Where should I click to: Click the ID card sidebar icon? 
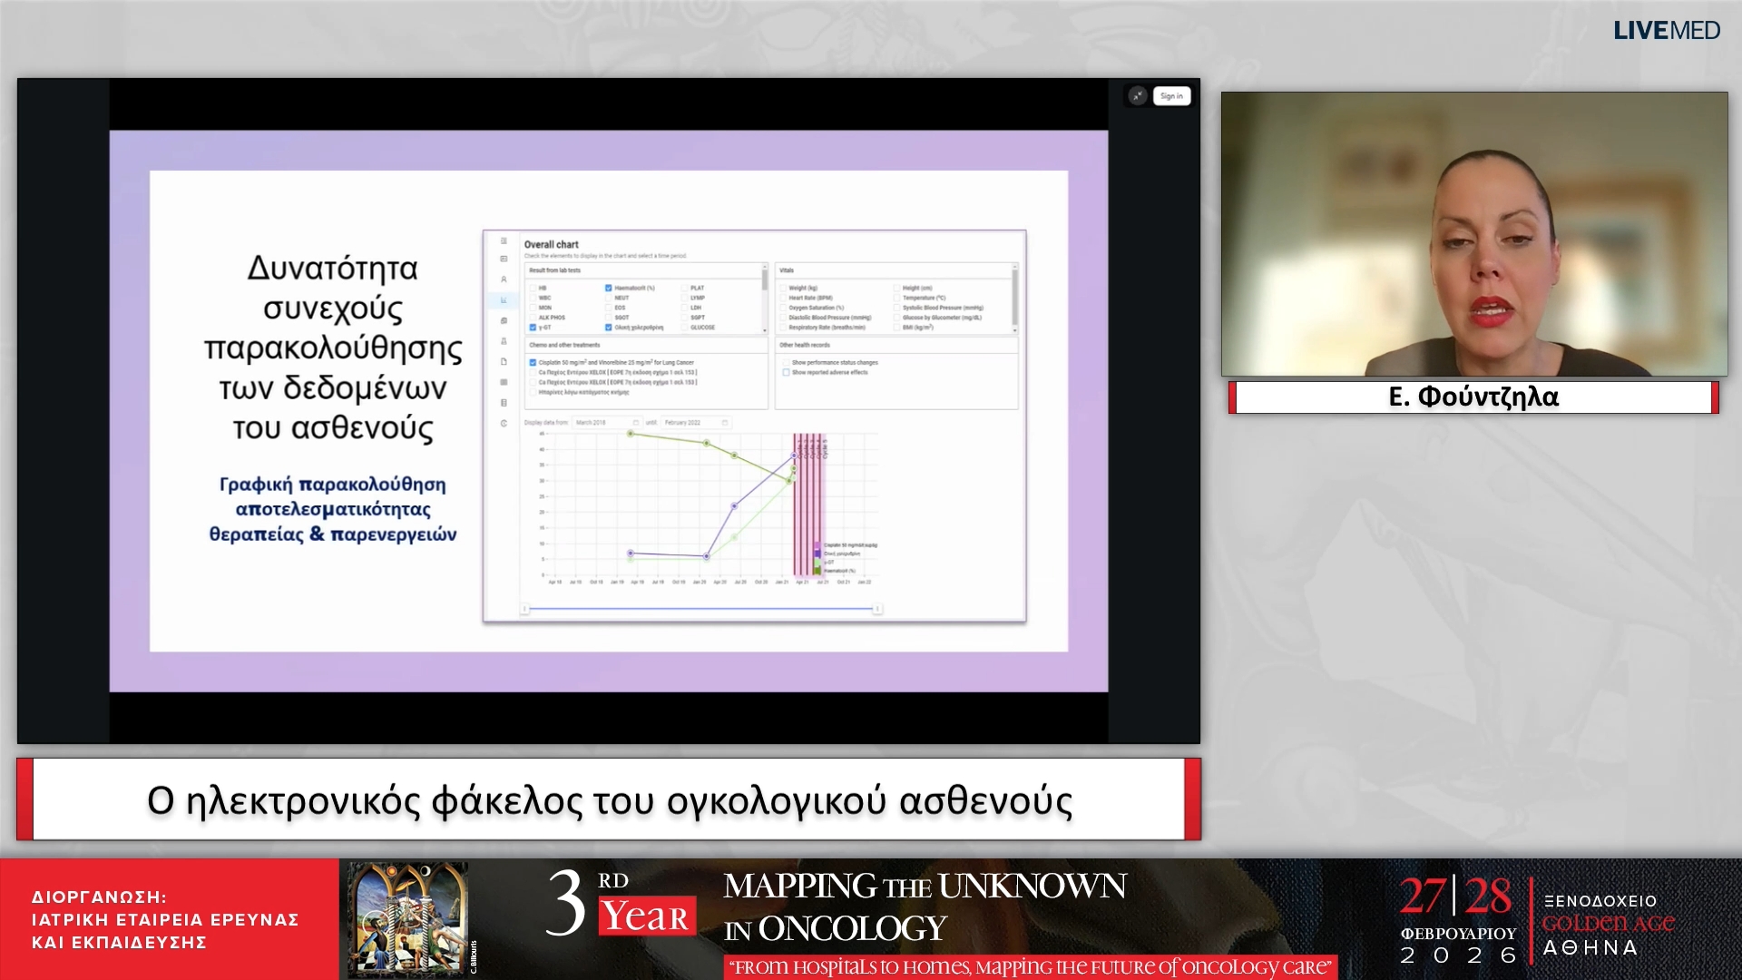[x=504, y=260]
